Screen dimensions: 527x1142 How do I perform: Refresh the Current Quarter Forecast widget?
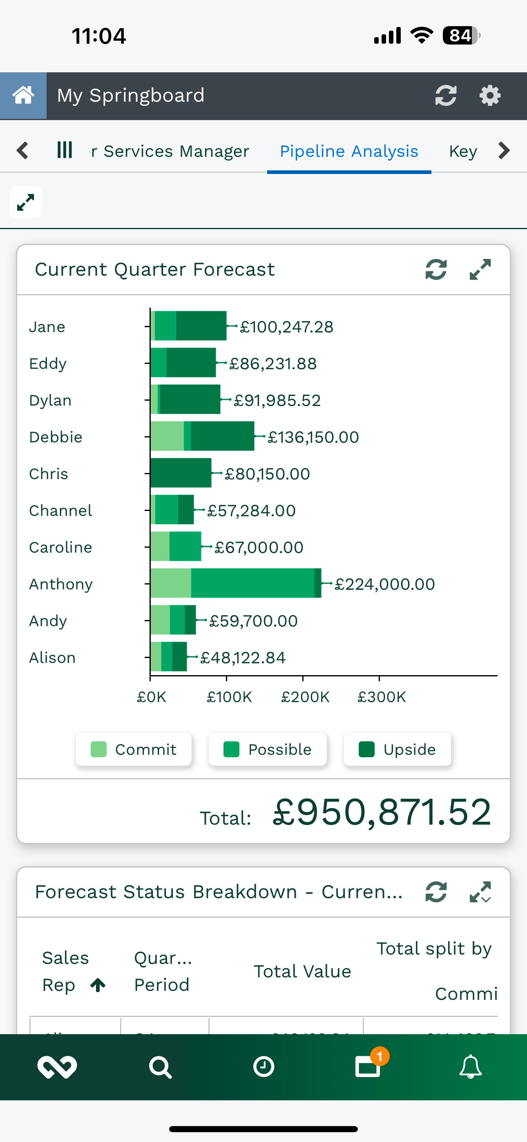tap(436, 270)
